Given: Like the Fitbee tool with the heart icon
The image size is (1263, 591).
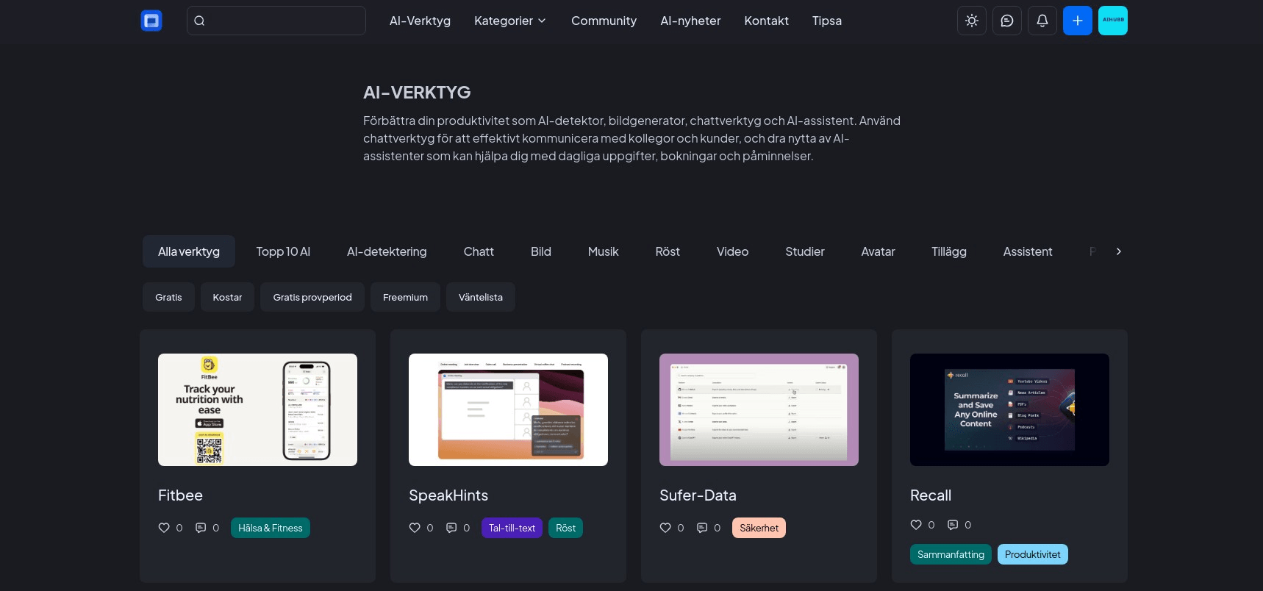Looking at the screenshot, I should click(164, 528).
